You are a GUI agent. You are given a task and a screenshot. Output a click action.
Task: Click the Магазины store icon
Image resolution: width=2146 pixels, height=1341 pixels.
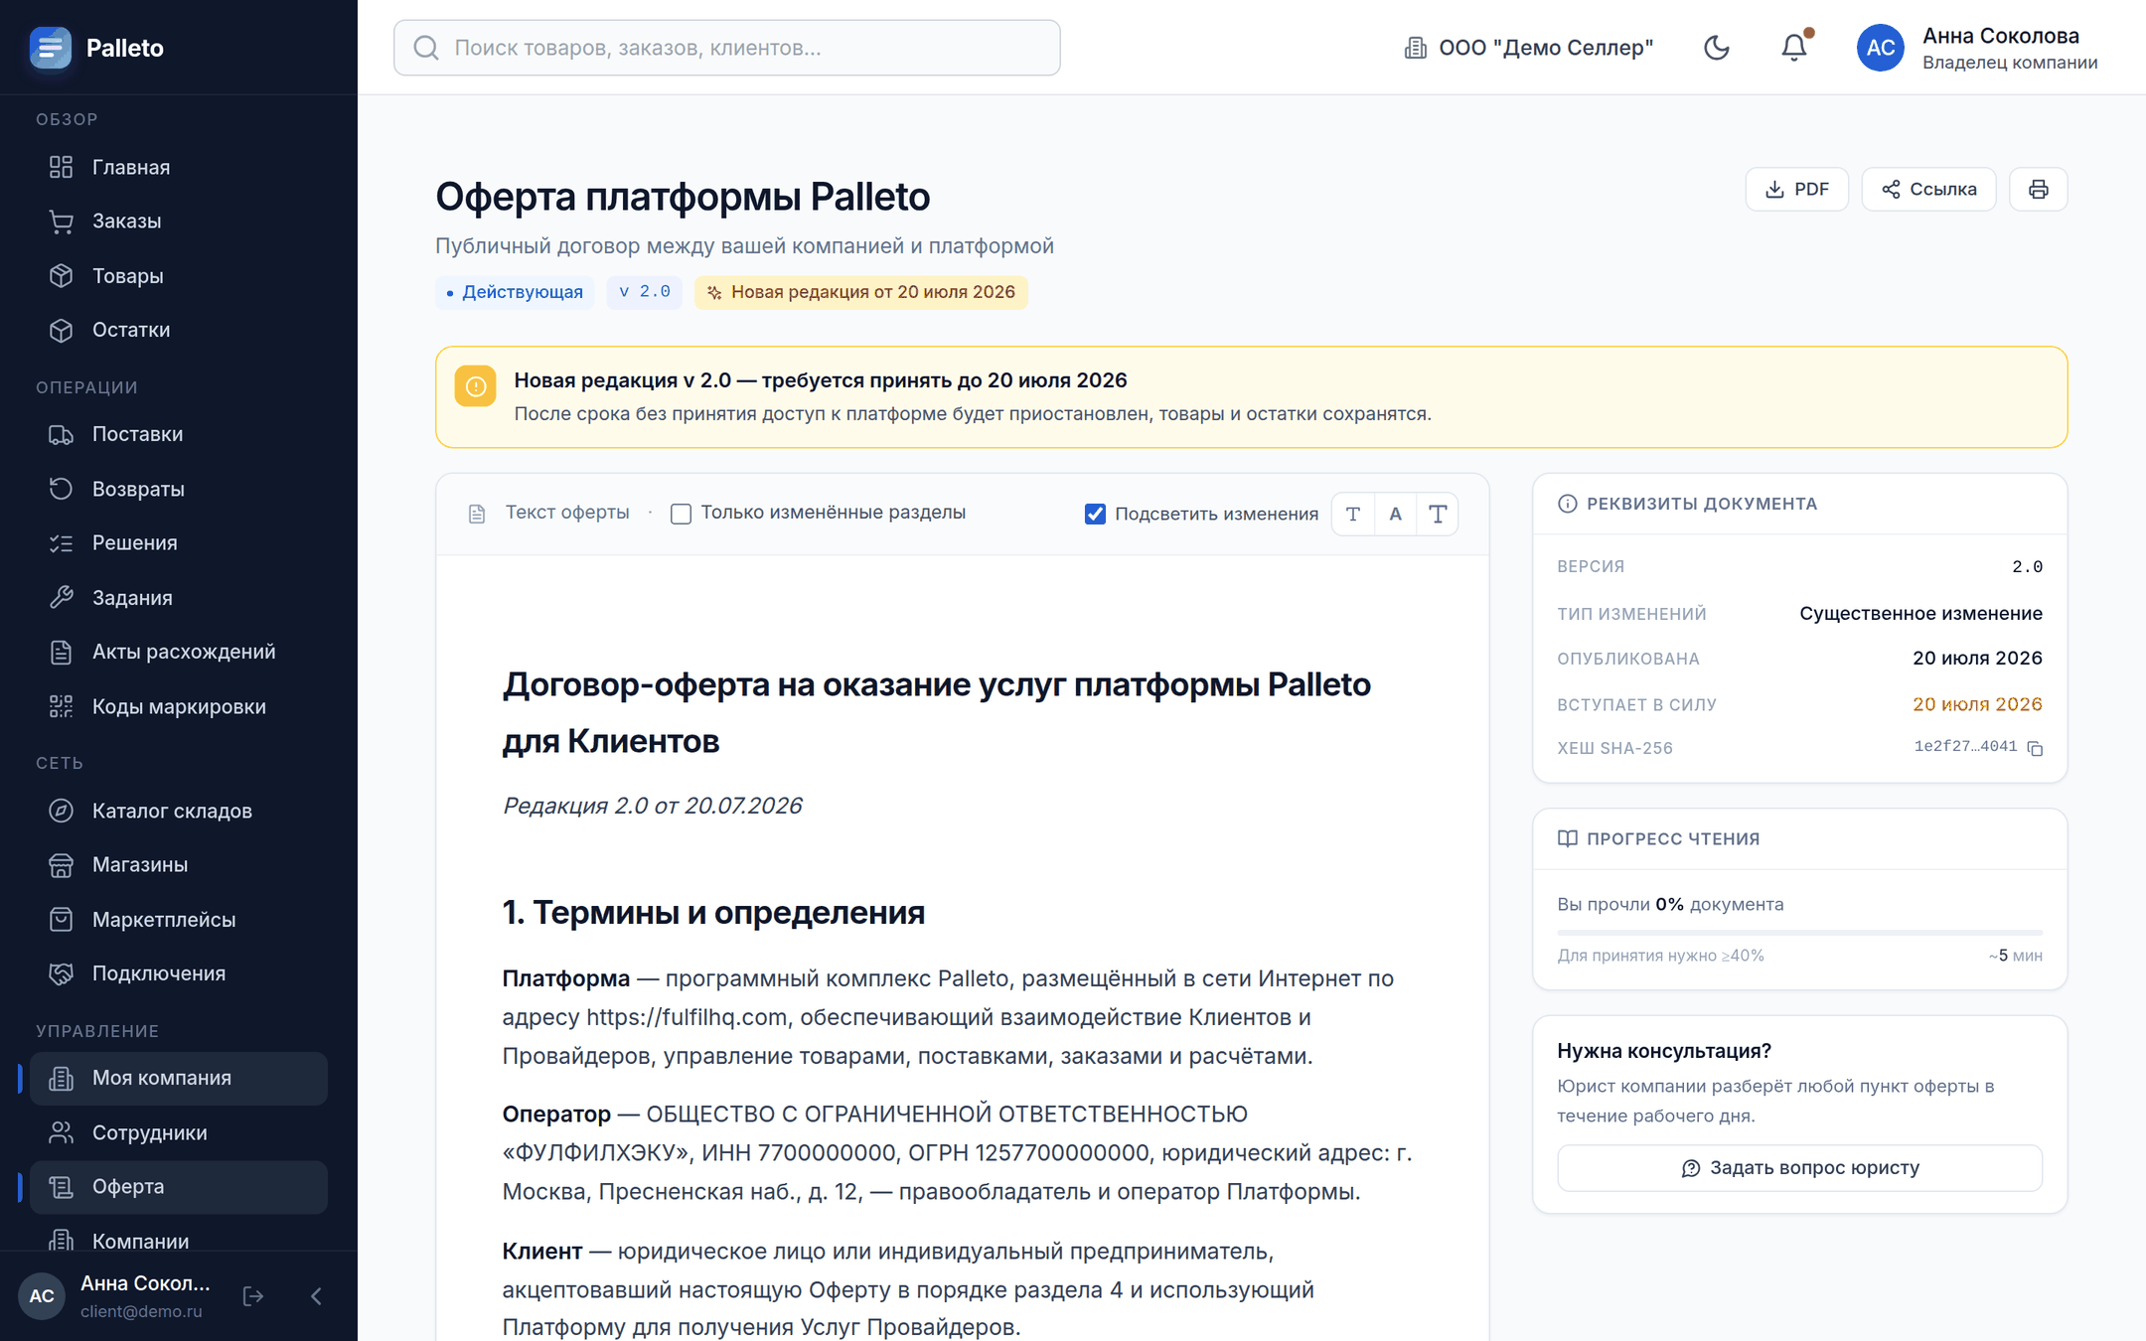click(62, 865)
